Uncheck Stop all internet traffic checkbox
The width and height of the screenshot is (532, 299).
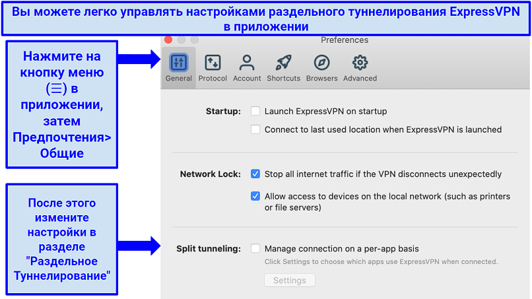pyautogui.click(x=255, y=174)
